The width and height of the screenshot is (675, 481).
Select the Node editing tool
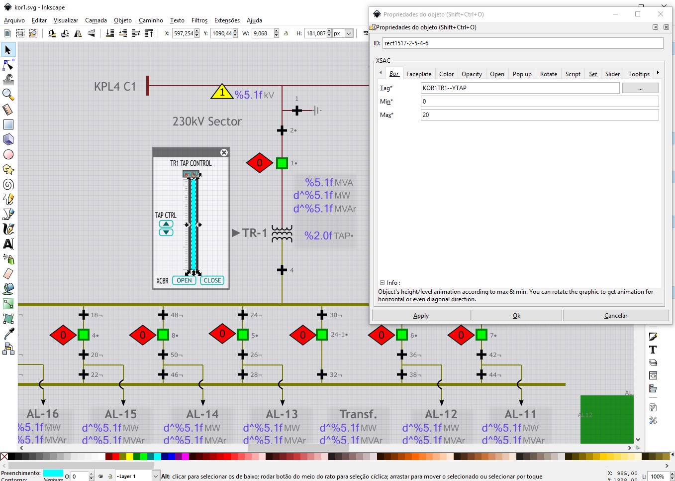point(8,65)
